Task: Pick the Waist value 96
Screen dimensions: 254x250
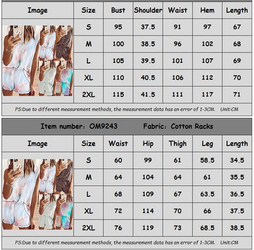Action: click(x=177, y=44)
